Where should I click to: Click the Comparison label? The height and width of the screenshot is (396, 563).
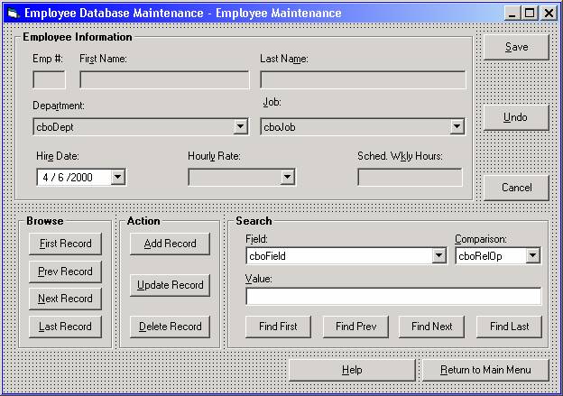pos(481,239)
